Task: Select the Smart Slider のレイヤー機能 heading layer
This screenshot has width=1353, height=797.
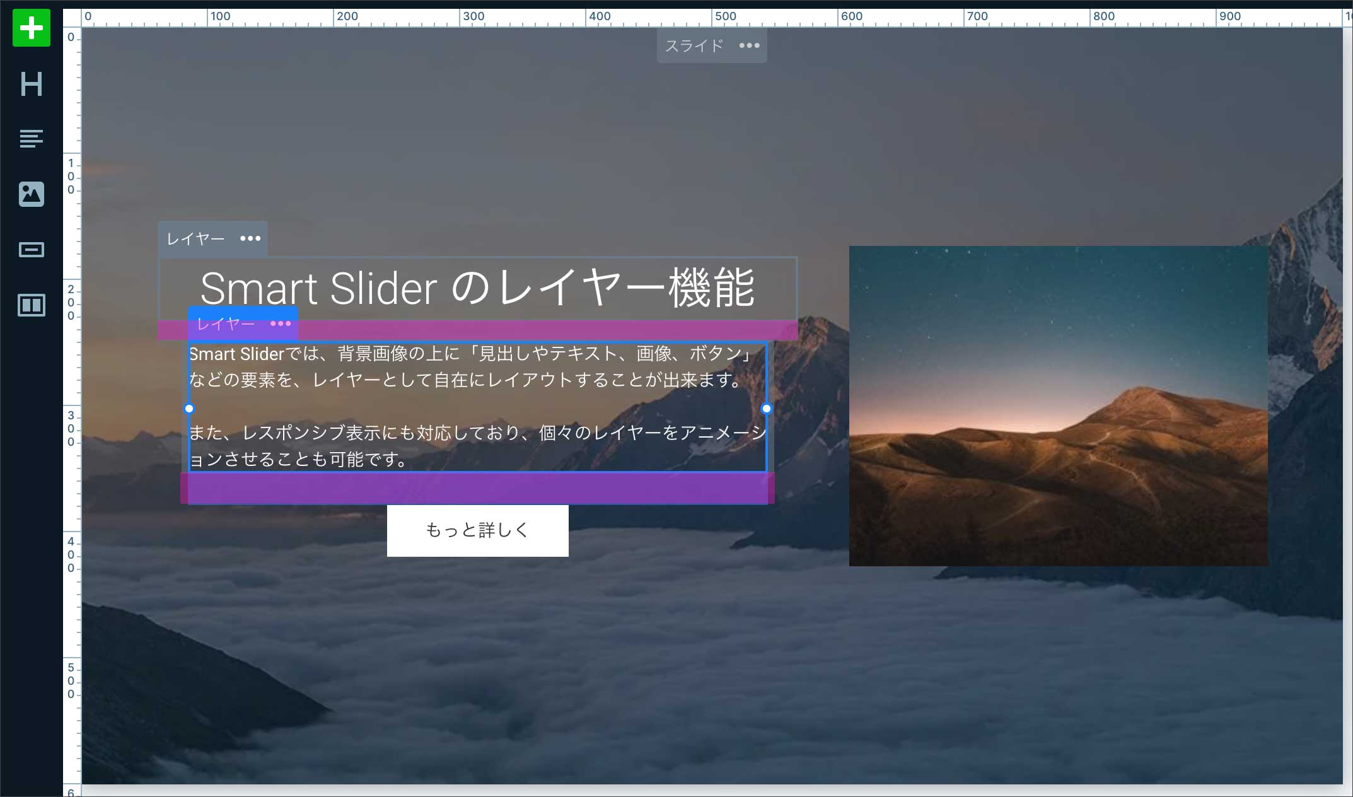Action: tap(477, 288)
